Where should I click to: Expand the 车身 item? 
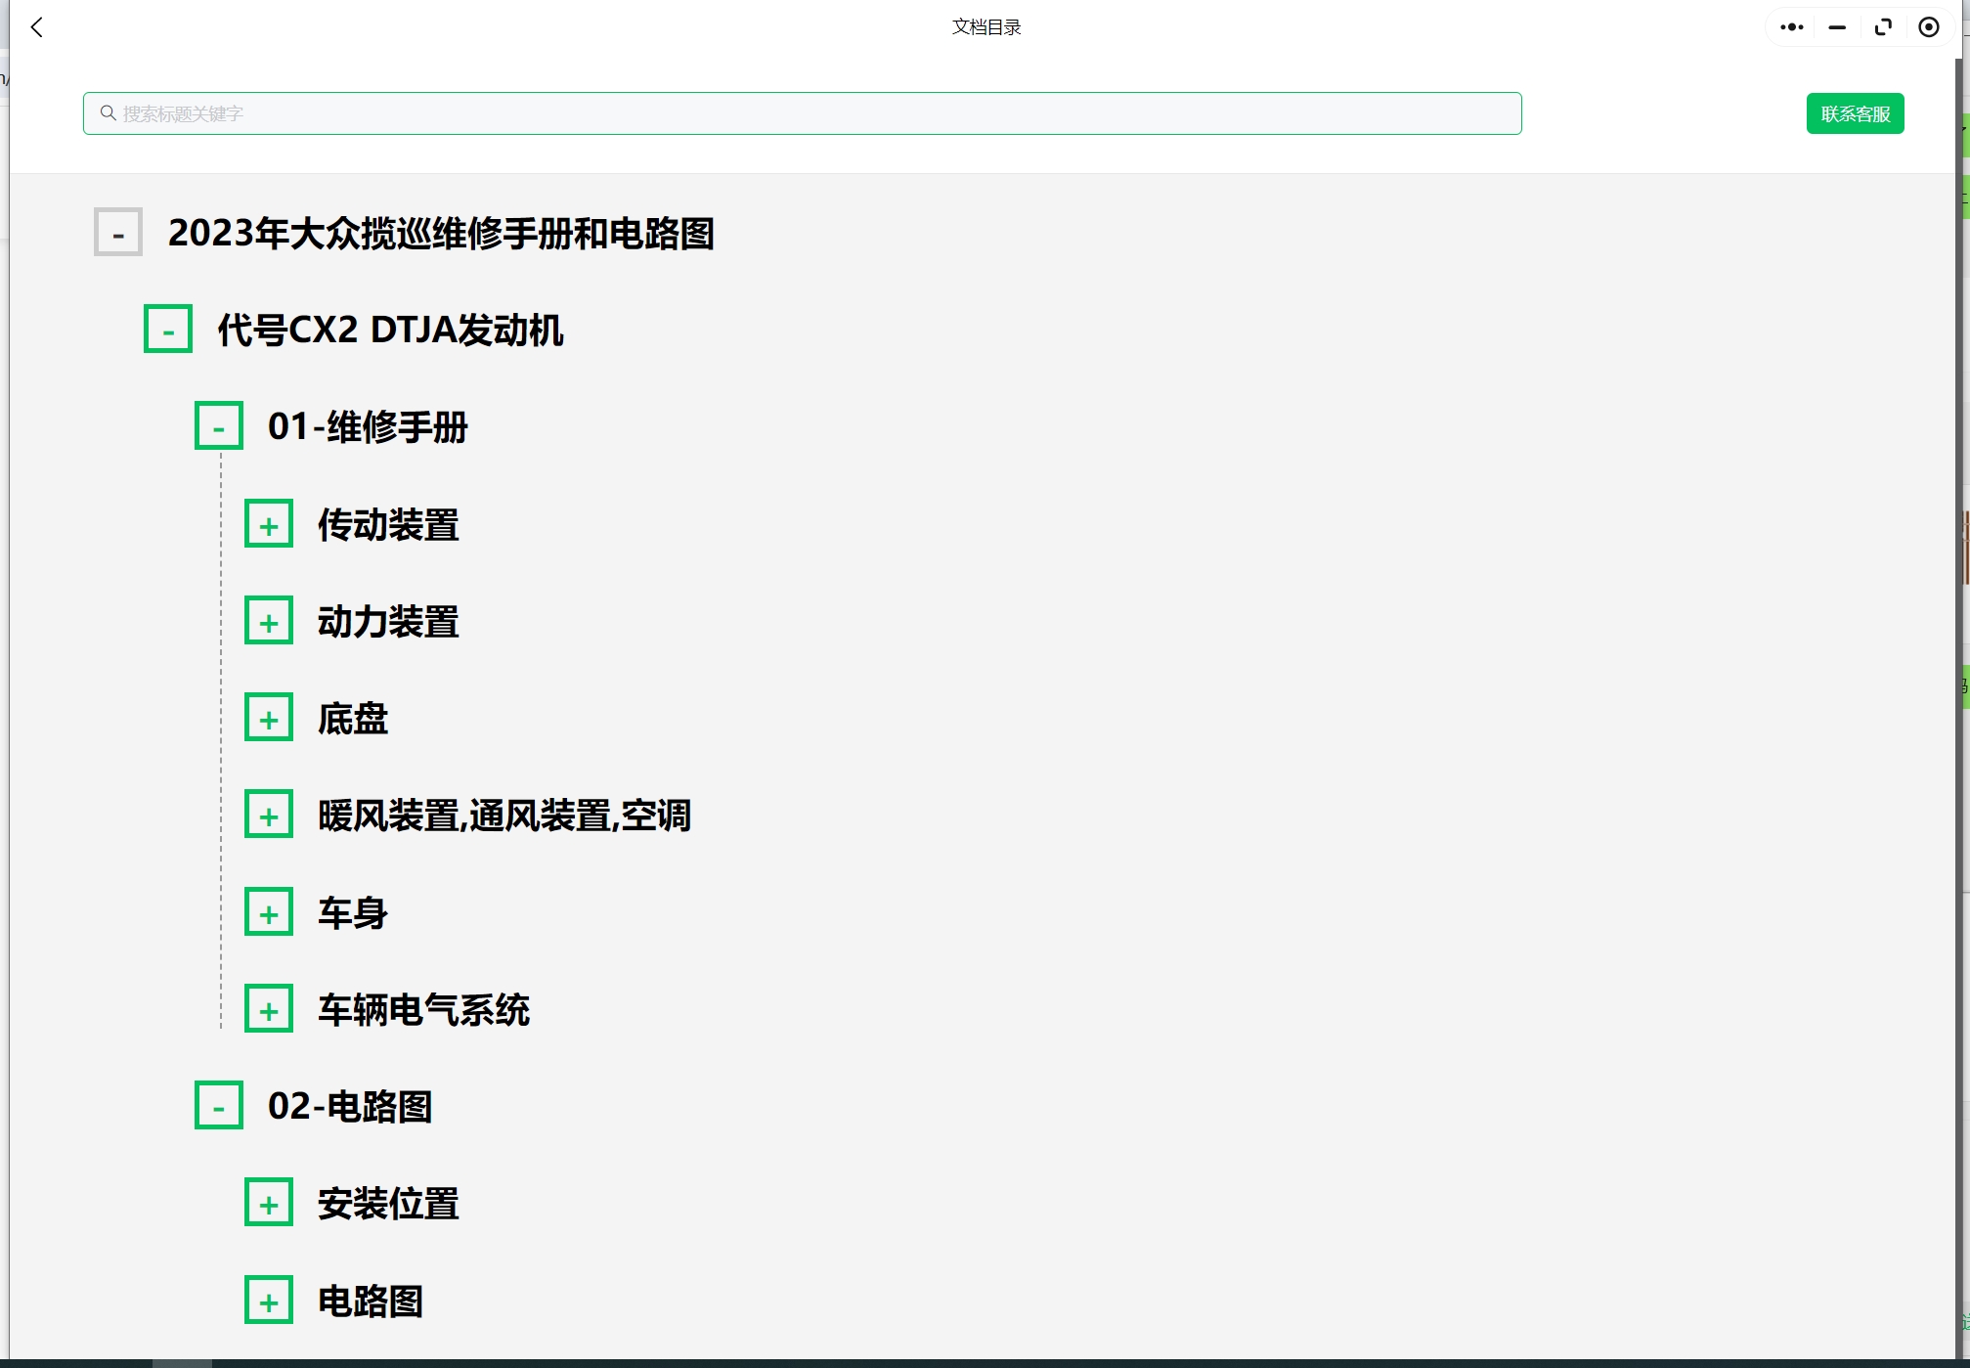tap(269, 912)
